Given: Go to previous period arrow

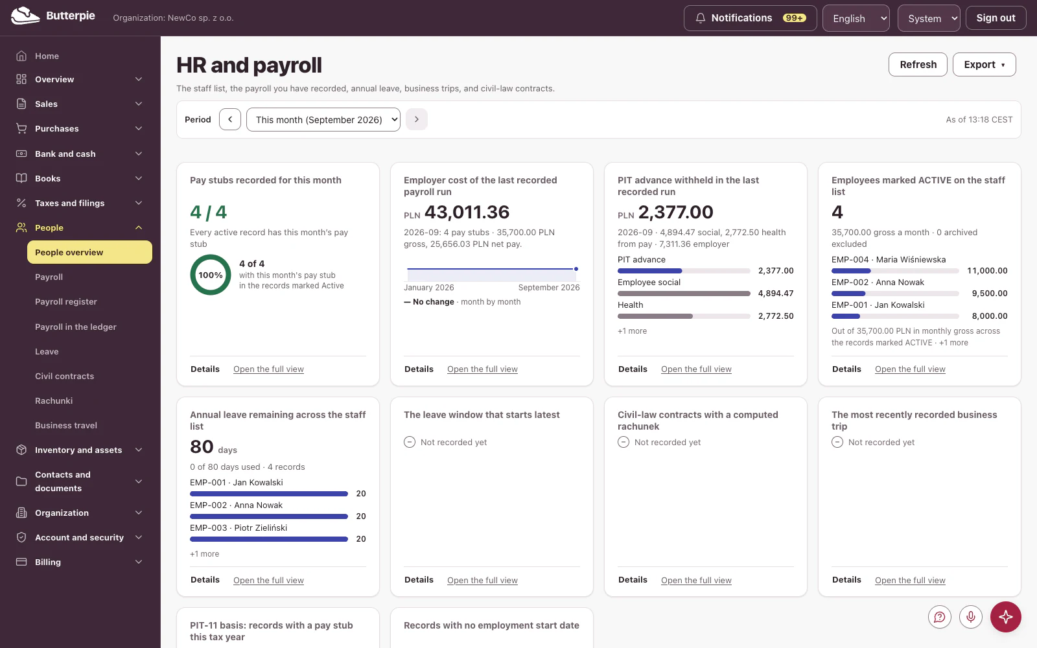Looking at the screenshot, I should [x=230, y=119].
